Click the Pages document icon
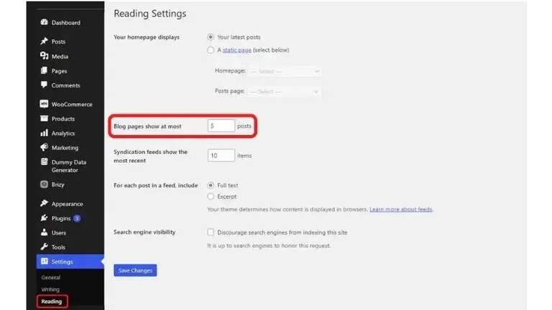The width and height of the screenshot is (552, 310). point(44,70)
